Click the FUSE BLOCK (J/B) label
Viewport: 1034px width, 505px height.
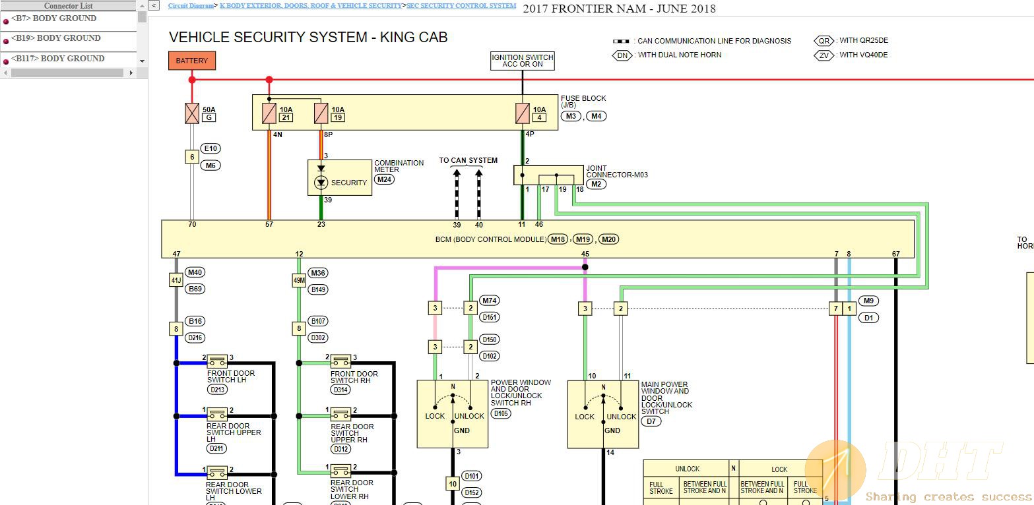click(583, 102)
